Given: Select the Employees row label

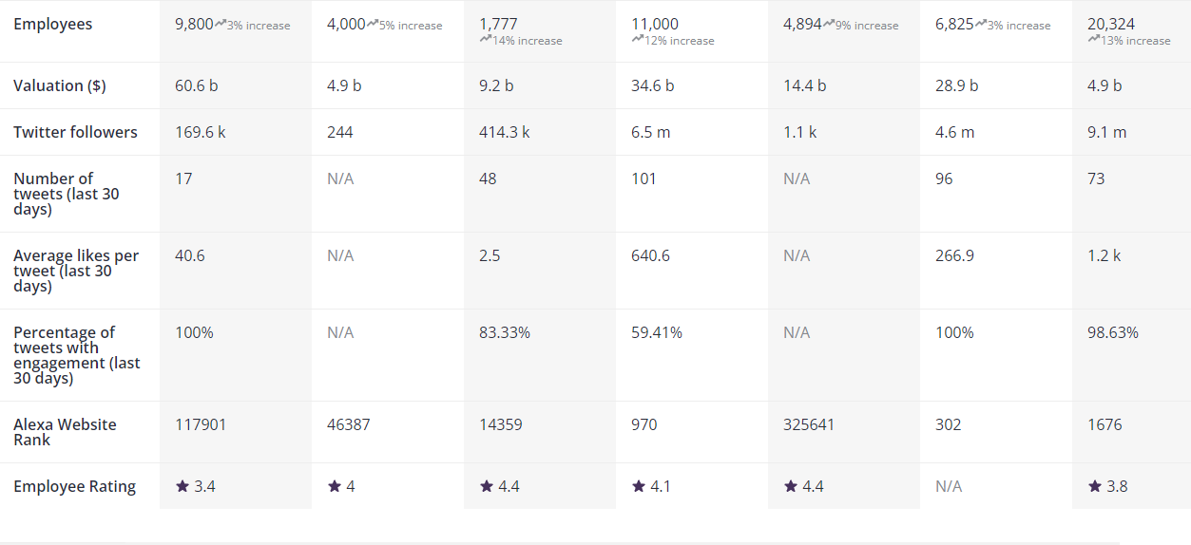Looking at the screenshot, I should [x=53, y=24].
